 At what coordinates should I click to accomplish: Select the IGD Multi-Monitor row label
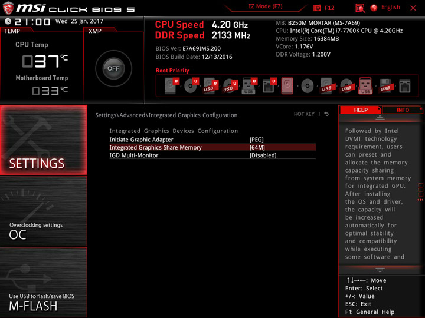(x=134, y=155)
